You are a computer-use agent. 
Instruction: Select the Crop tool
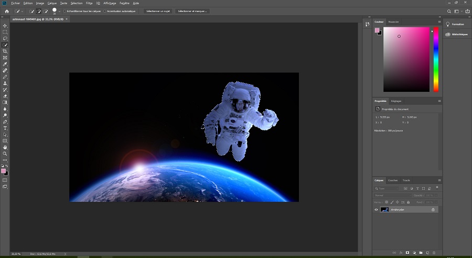pyautogui.click(x=5, y=51)
